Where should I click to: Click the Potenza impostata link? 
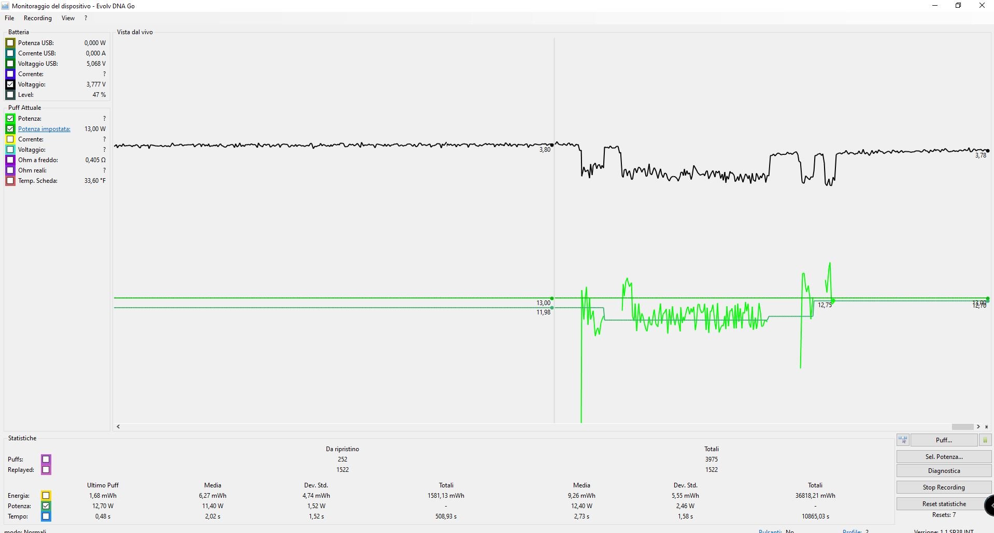point(44,129)
